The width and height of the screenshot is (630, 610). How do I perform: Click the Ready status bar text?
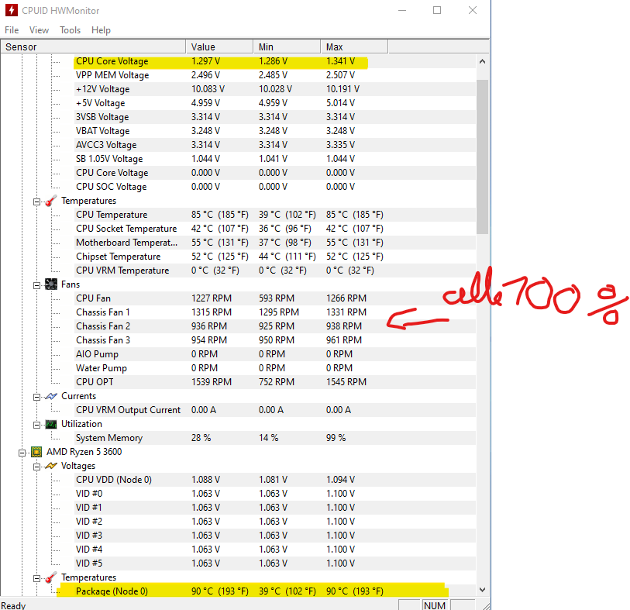pos(14,605)
